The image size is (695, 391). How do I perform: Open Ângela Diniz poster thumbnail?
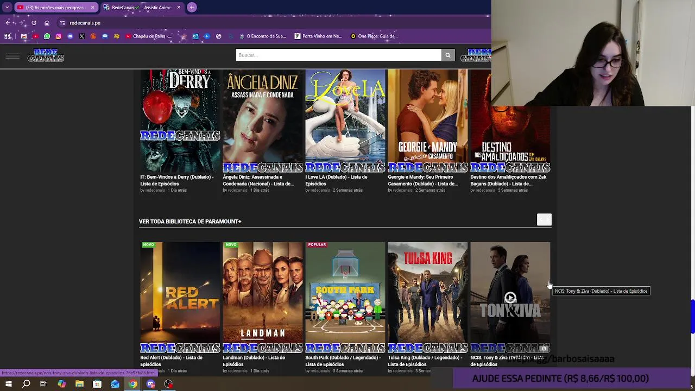tap(263, 121)
